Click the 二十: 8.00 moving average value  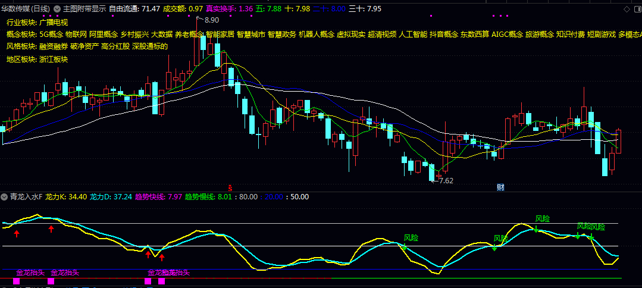pyautogui.click(x=330, y=8)
